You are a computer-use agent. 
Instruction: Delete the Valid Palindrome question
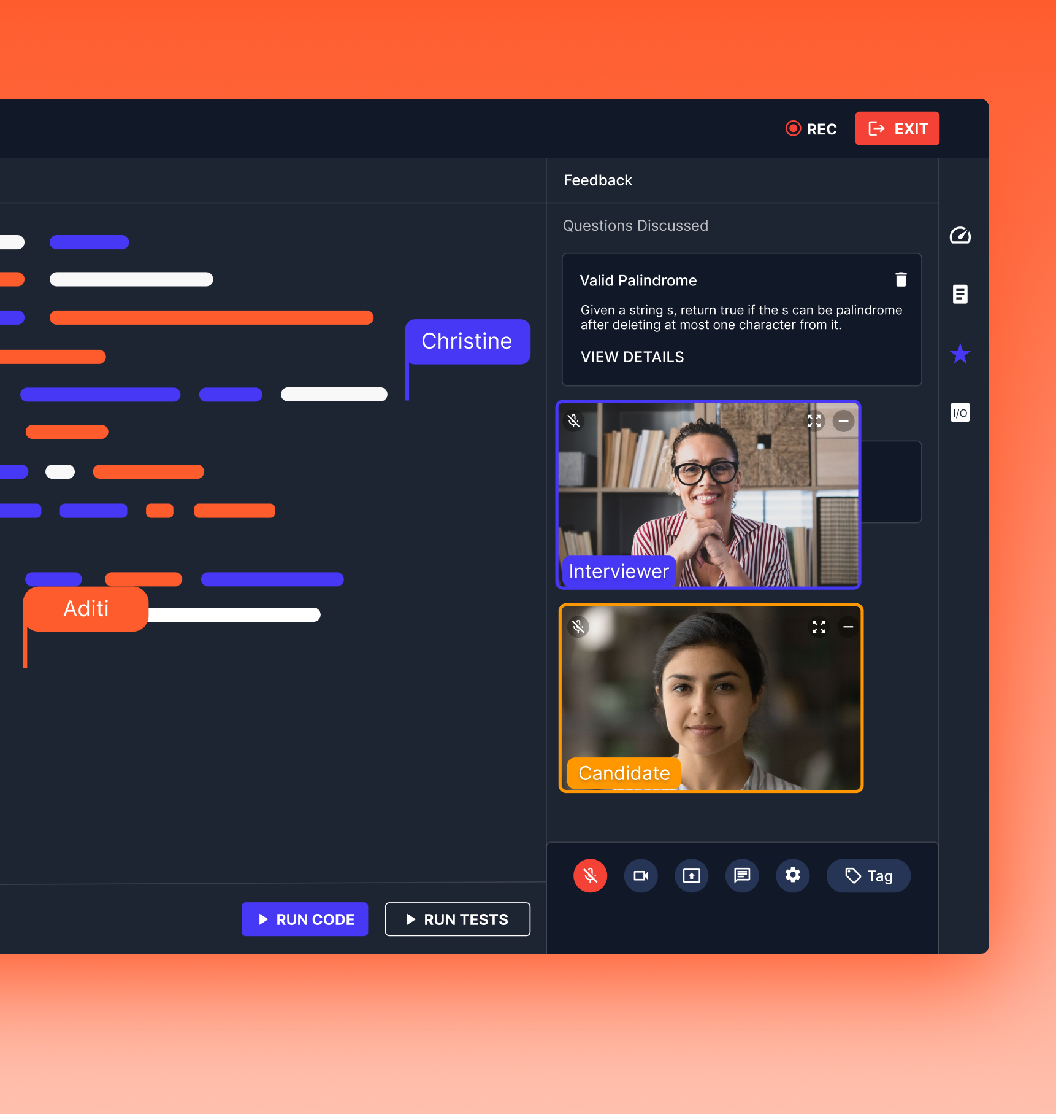(x=900, y=280)
